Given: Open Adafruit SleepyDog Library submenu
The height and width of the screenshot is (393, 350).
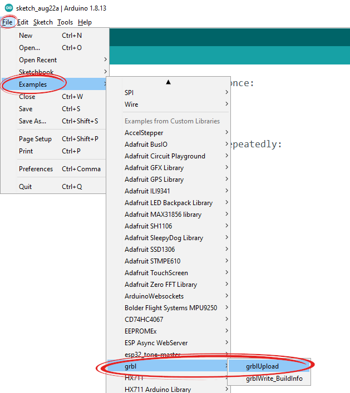Looking at the screenshot, I should pyautogui.click(x=169, y=237).
